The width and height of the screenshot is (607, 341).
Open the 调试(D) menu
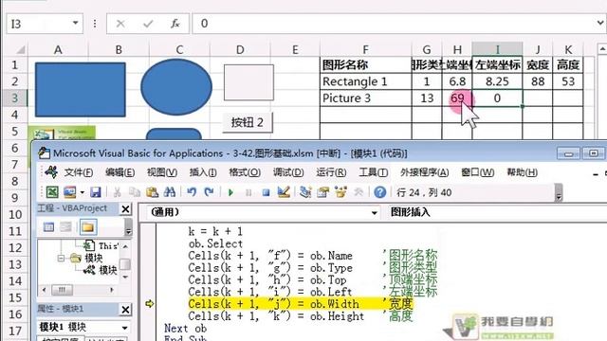click(288, 172)
